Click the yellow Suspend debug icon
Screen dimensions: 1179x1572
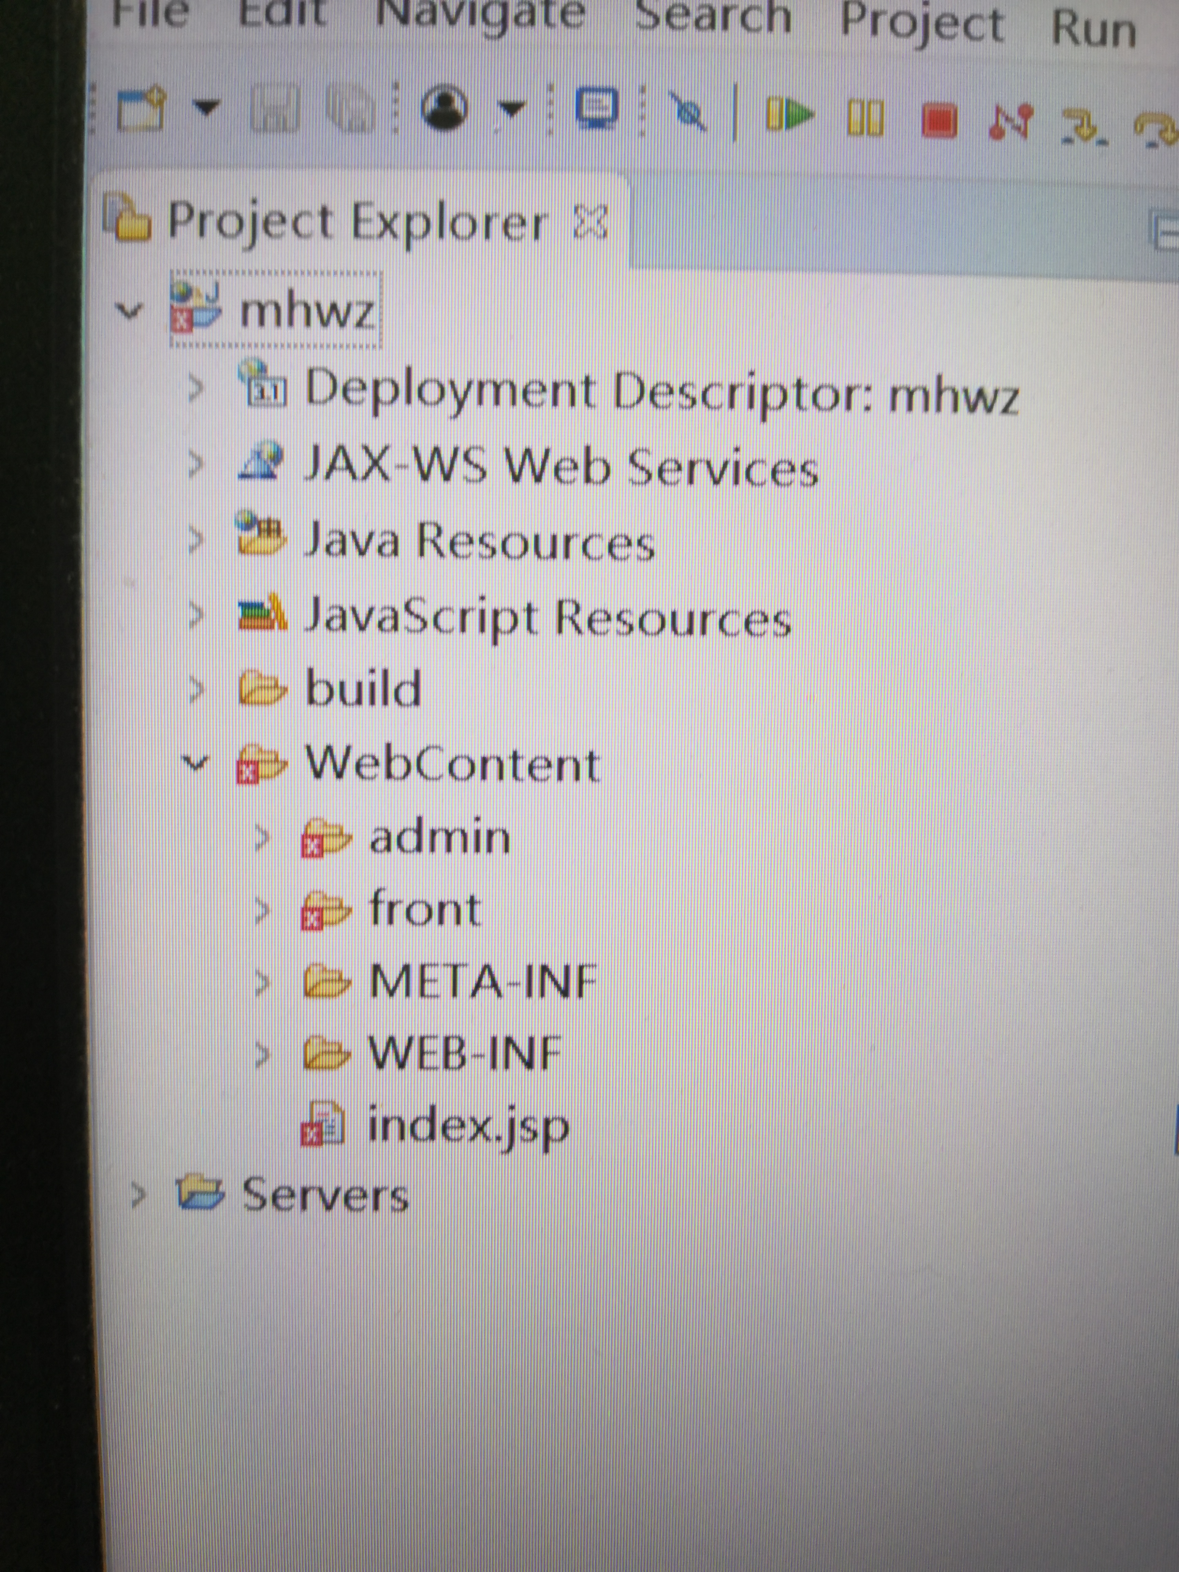(x=865, y=117)
